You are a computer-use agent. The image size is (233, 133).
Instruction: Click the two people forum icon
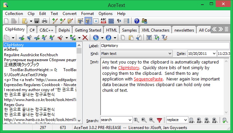(144, 21)
